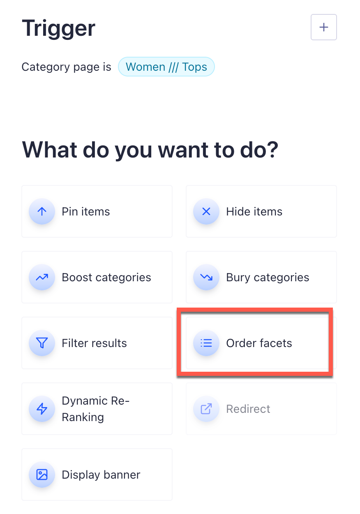
Task: Choose the Bury categories action card
Action: [261, 277]
